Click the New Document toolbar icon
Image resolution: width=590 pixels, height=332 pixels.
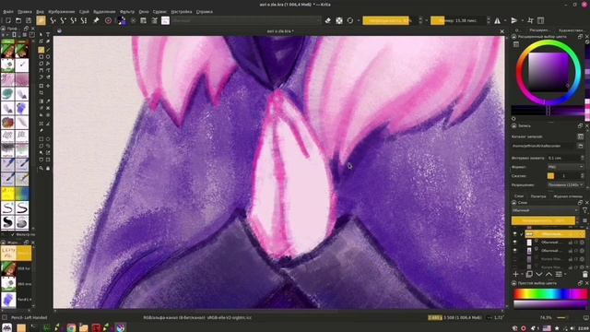pos(8,20)
